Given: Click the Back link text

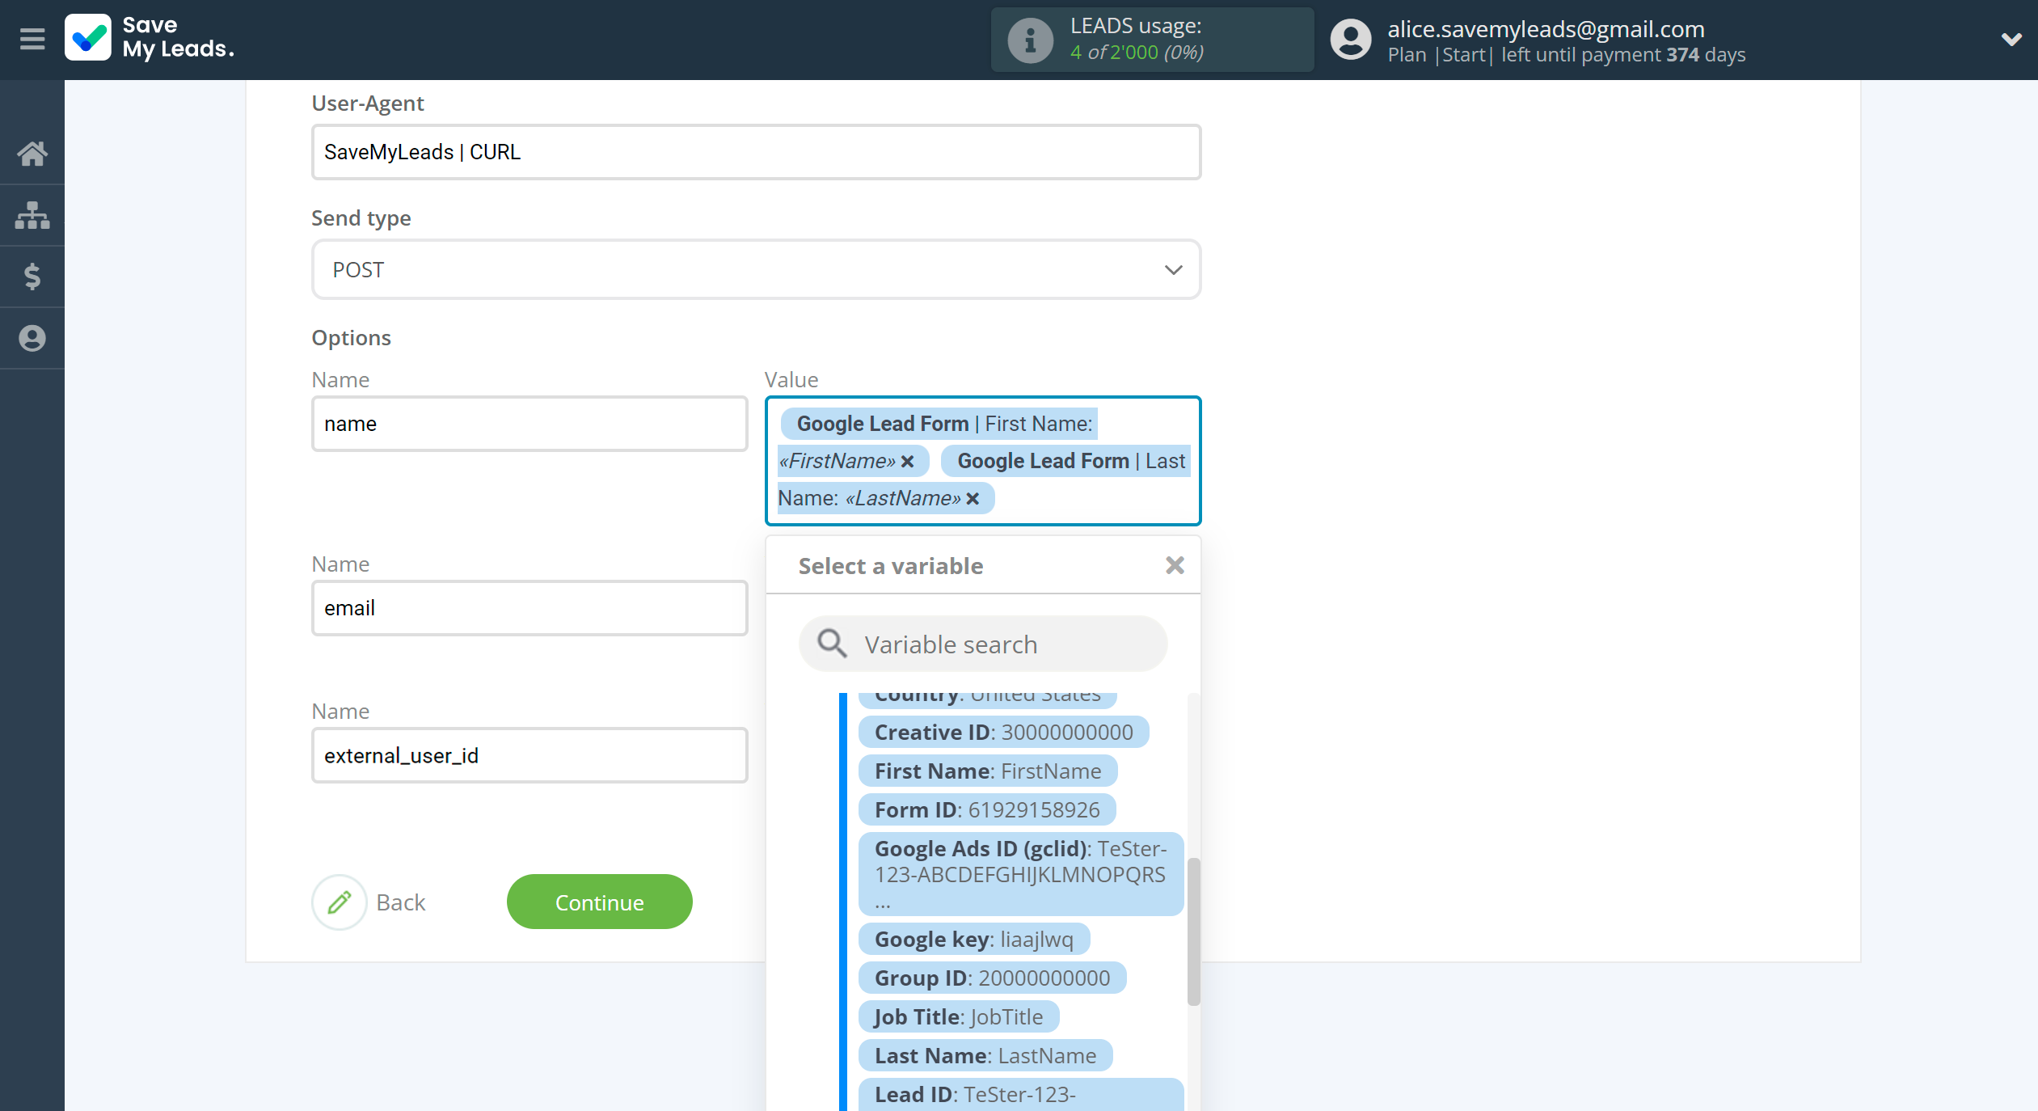Looking at the screenshot, I should (401, 902).
